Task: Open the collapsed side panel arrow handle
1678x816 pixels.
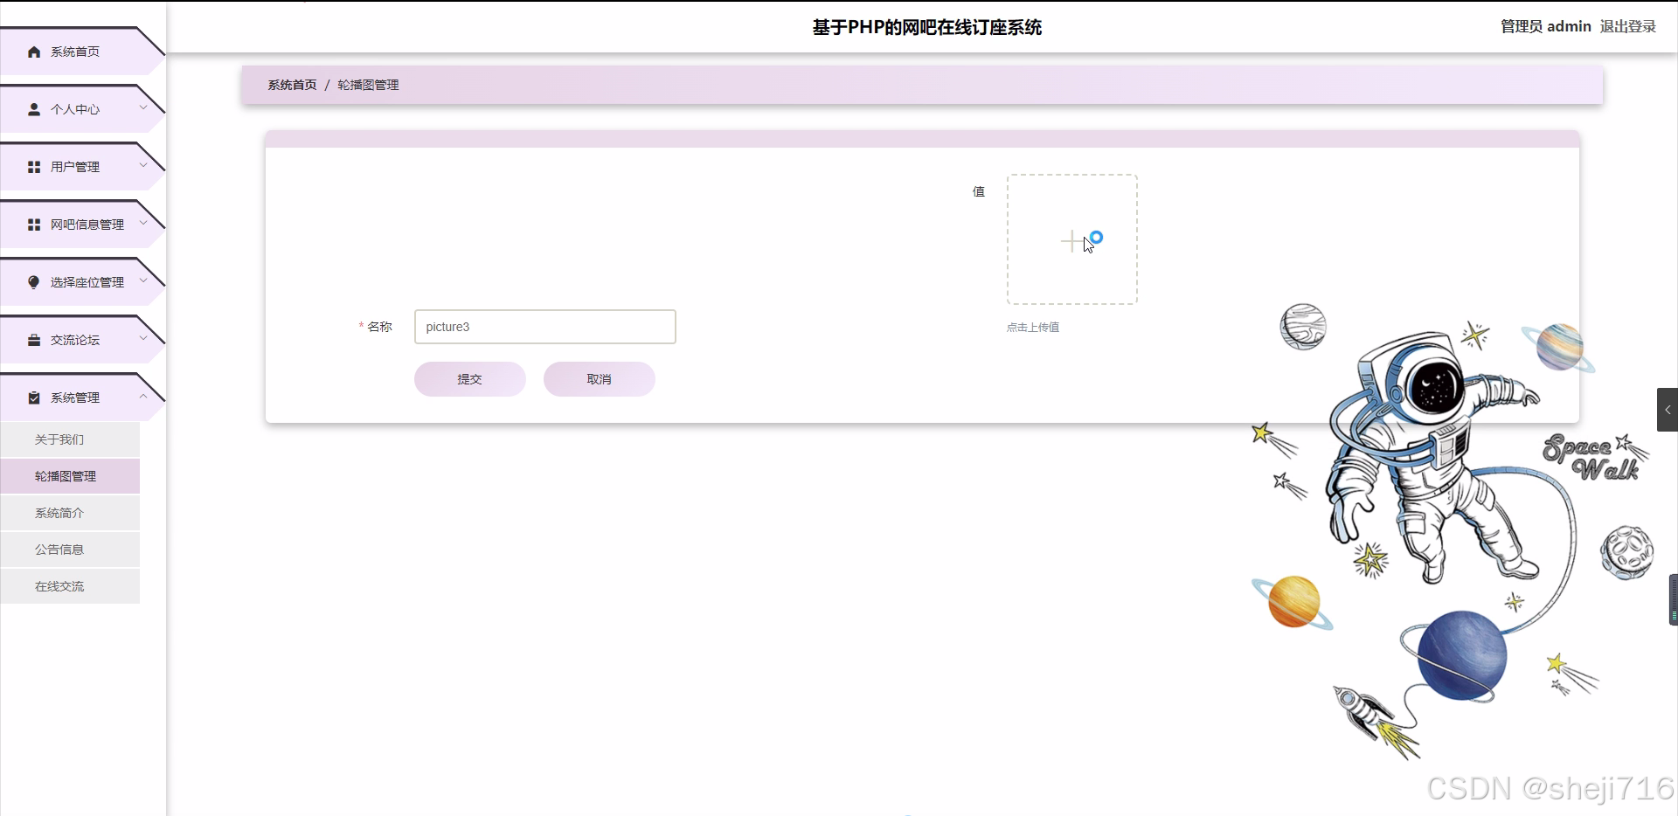Action: pyautogui.click(x=1667, y=410)
